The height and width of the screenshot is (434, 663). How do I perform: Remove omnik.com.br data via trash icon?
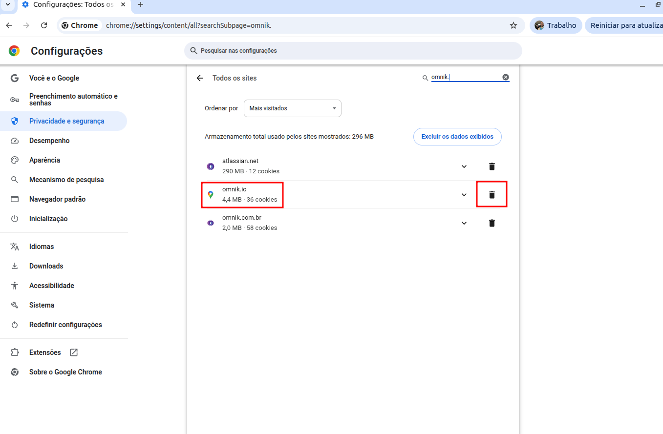pos(492,223)
